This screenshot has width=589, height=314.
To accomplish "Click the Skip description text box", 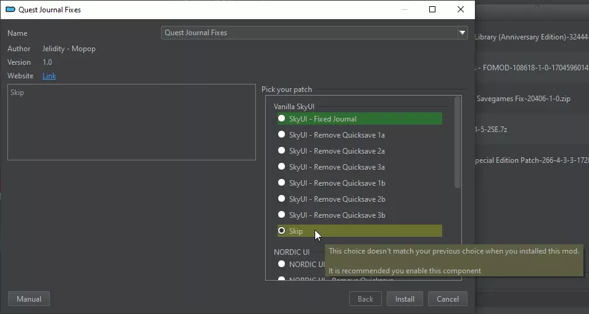I will (x=131, y=122).
